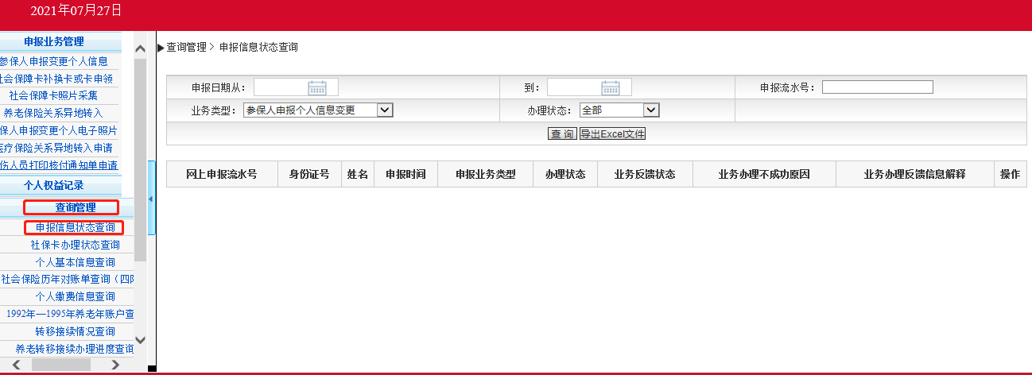Open calendar picker for 到 date field
1032x375 pixels.
click(611, 87)
